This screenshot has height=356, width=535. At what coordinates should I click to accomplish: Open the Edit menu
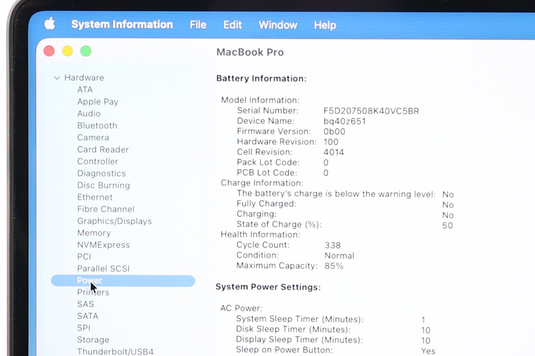coord(232,25)
